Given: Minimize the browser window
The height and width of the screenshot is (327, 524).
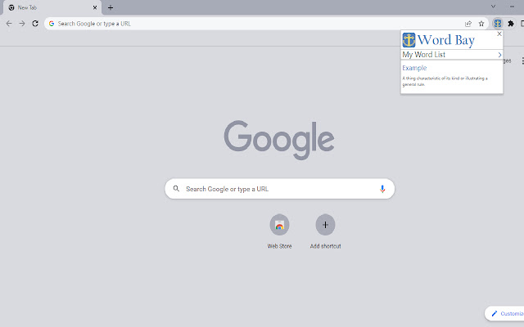Looking at the screenshot, I should pos(512,7).
